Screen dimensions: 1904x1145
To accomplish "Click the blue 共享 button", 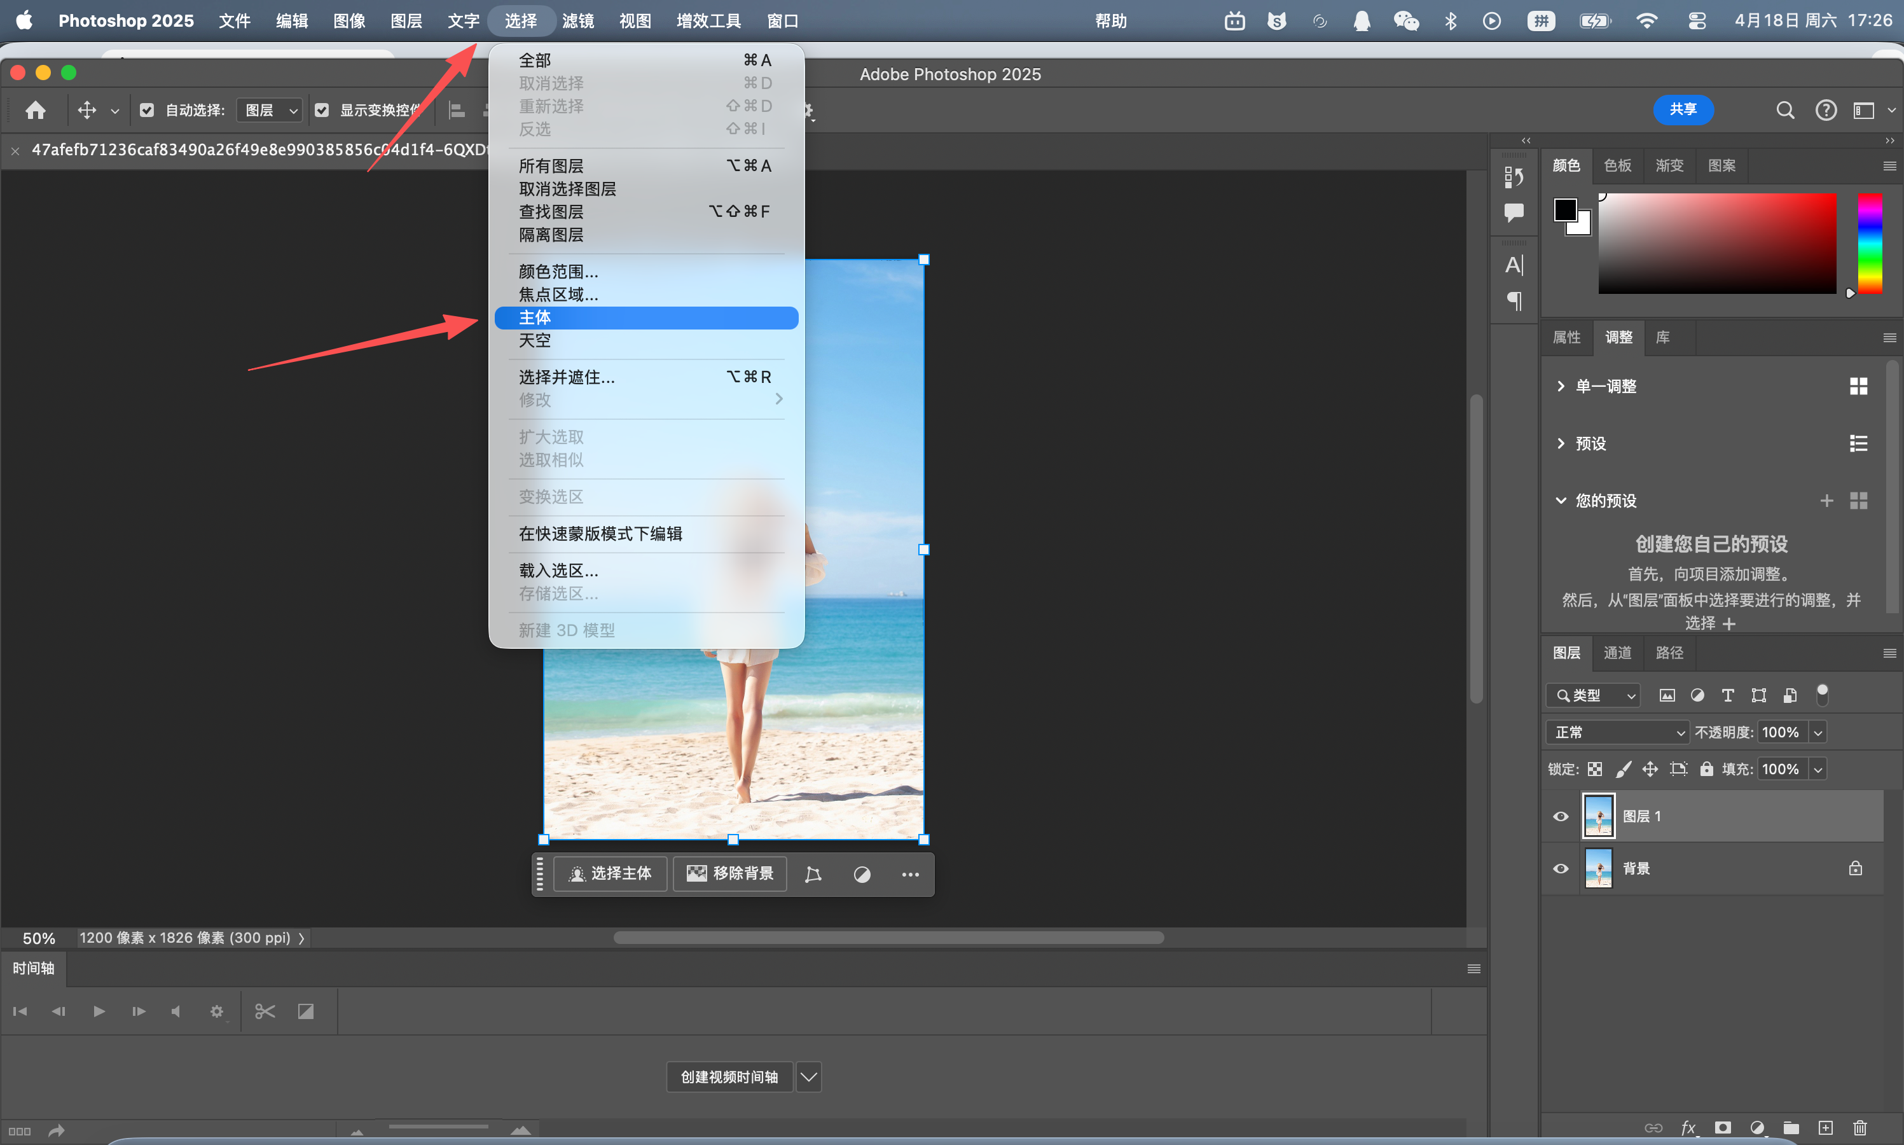I will pos(1683,109).
